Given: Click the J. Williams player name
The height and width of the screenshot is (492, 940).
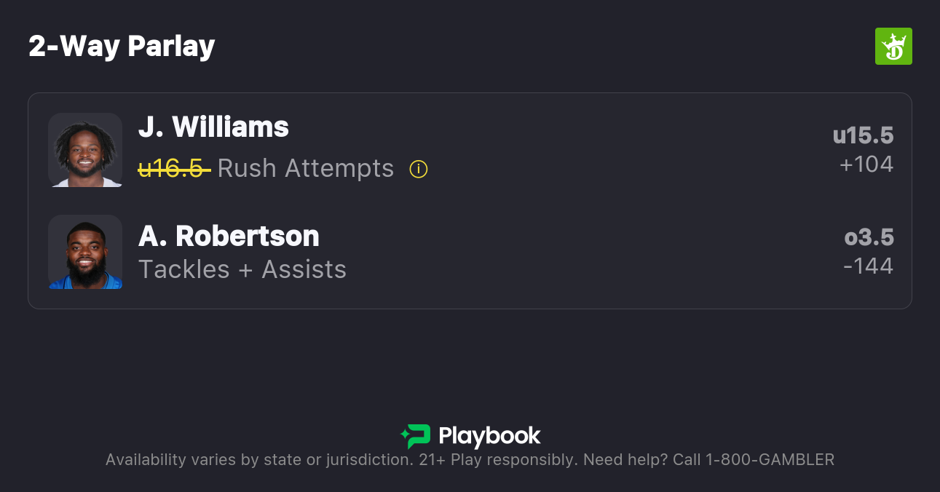Looking at the screenshot, I should [x=213, y=127].
